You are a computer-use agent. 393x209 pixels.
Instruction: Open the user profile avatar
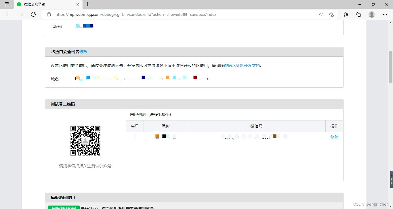372,14
